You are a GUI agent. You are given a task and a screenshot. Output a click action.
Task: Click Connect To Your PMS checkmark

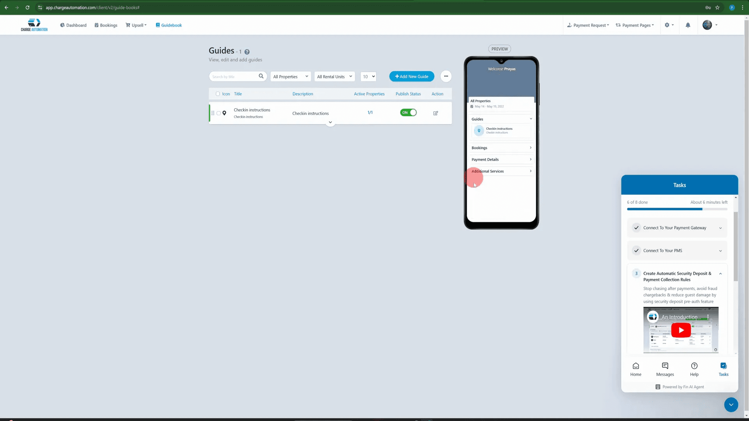click(636, 251)
